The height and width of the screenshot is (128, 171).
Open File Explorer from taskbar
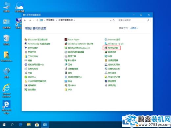29,125
